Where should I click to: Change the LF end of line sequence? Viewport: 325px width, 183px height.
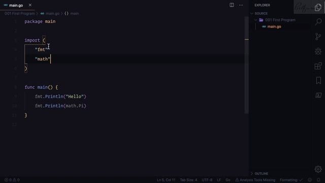219,180
